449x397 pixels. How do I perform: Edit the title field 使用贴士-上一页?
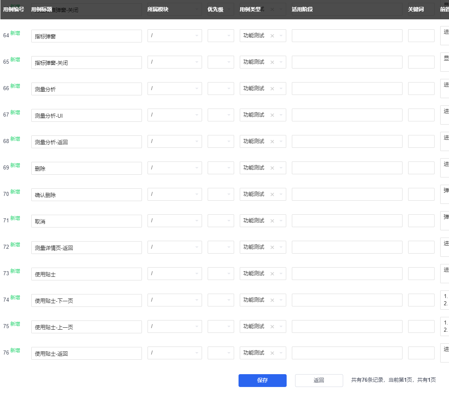click(x=87, y=327)
